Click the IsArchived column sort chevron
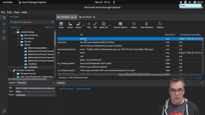This screenshot has width=205, height=115. [x=175, y=35]
